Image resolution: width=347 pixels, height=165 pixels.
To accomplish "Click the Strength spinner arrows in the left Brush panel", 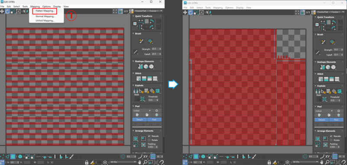I will point(160,49).
